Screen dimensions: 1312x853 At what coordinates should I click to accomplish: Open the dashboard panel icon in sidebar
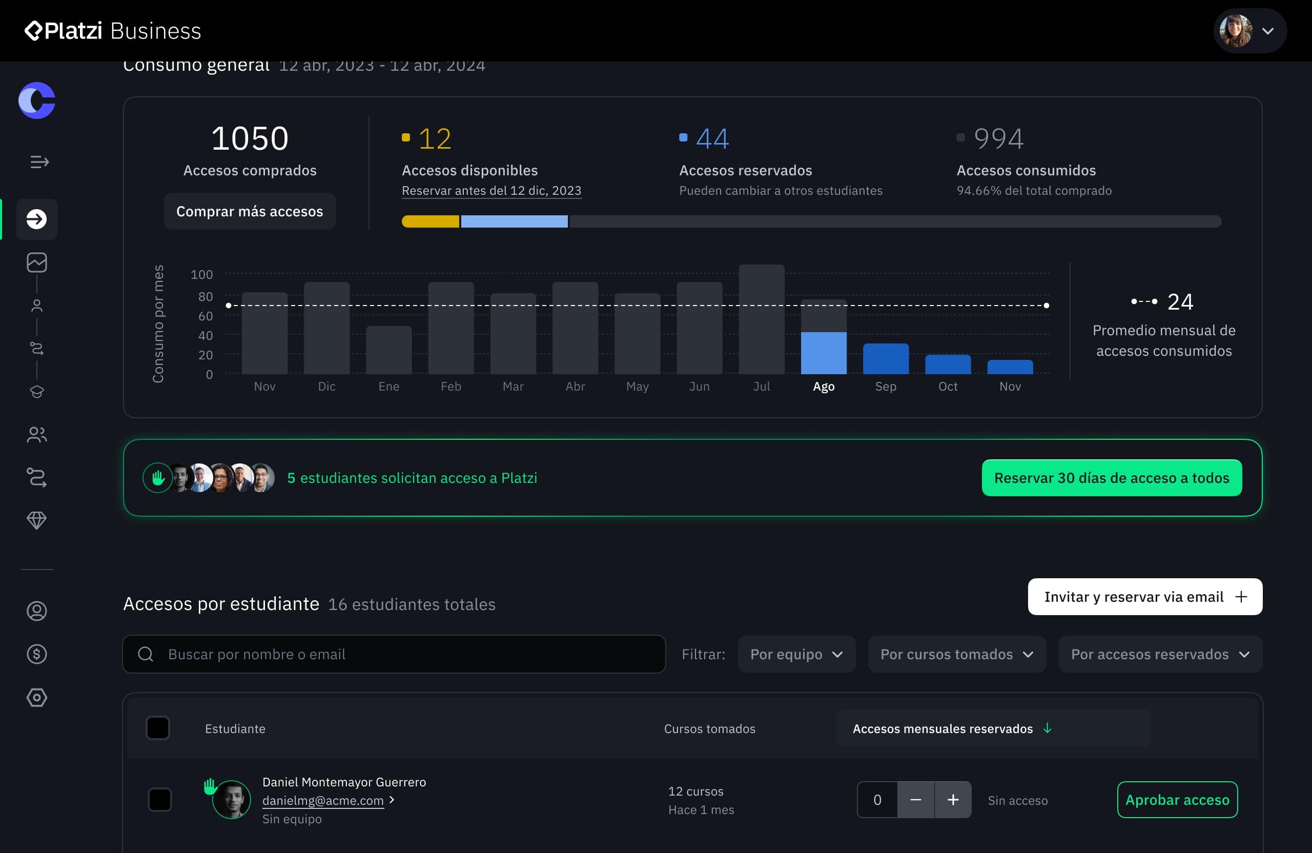tap(36, 262)
